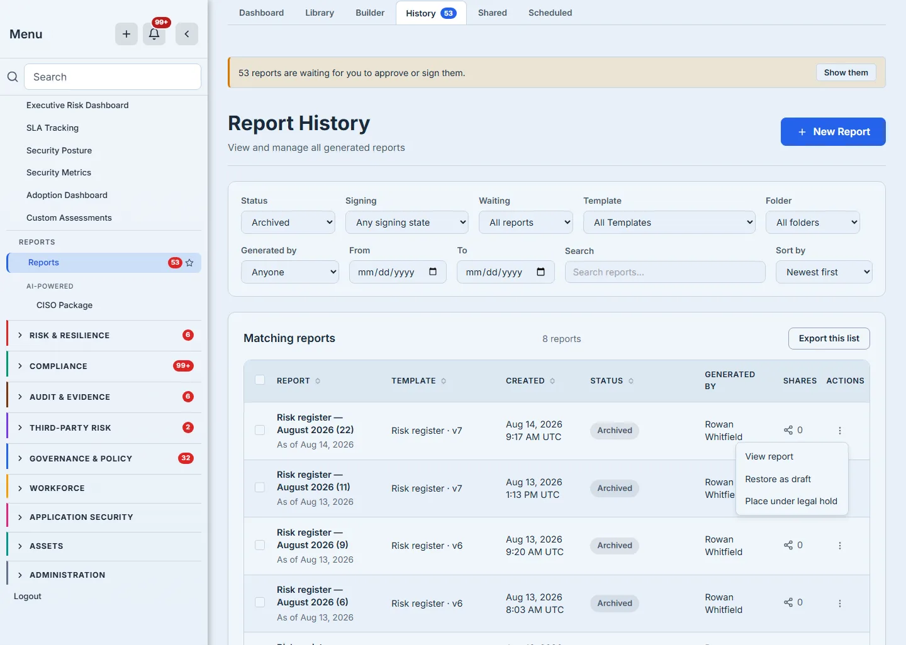Open actions menu for August 2026 (22) report
Image resolution: width=906 pixels, height=645 pixels.
tap(840, 431)
